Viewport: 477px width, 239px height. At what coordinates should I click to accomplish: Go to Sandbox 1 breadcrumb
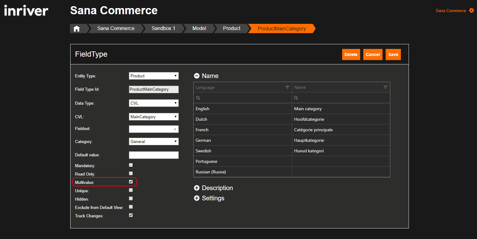click(x=163, y=28)
